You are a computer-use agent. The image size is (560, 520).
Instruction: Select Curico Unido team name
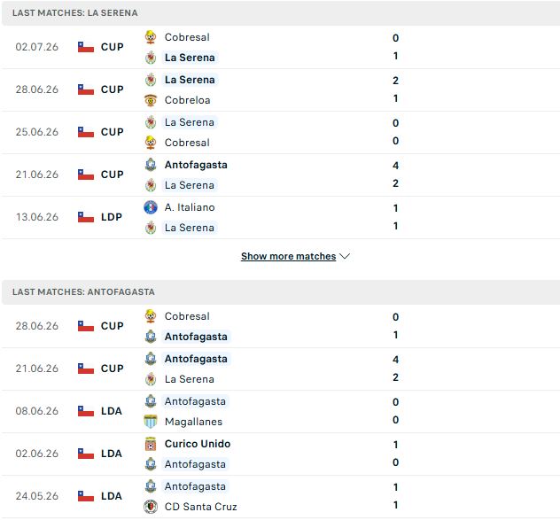198,444
